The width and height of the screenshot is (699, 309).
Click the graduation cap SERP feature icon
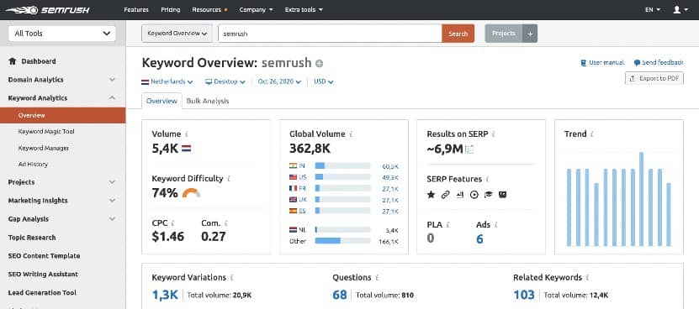pos(488,195)
